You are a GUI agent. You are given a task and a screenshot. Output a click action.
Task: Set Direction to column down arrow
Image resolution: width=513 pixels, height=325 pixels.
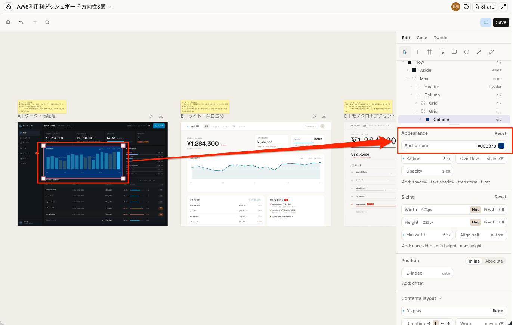tap(436, 323)
